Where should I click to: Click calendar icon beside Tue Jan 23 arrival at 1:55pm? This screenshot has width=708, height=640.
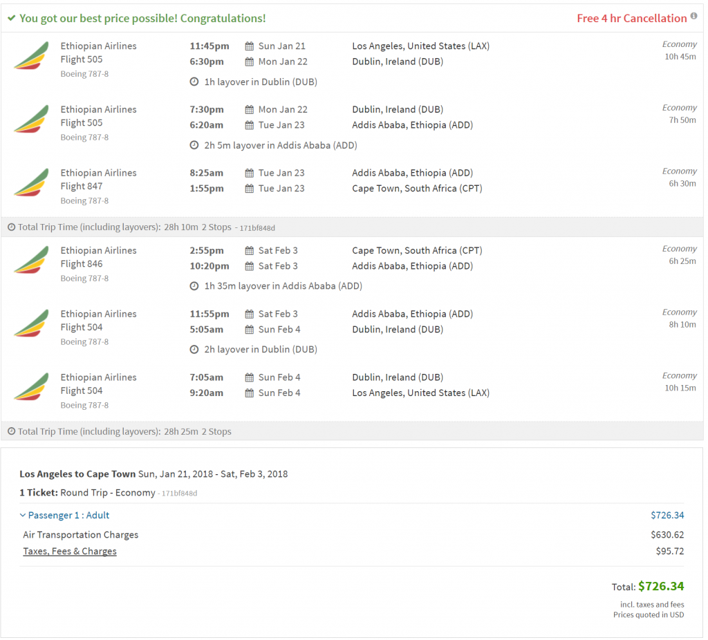coord(249,189)
